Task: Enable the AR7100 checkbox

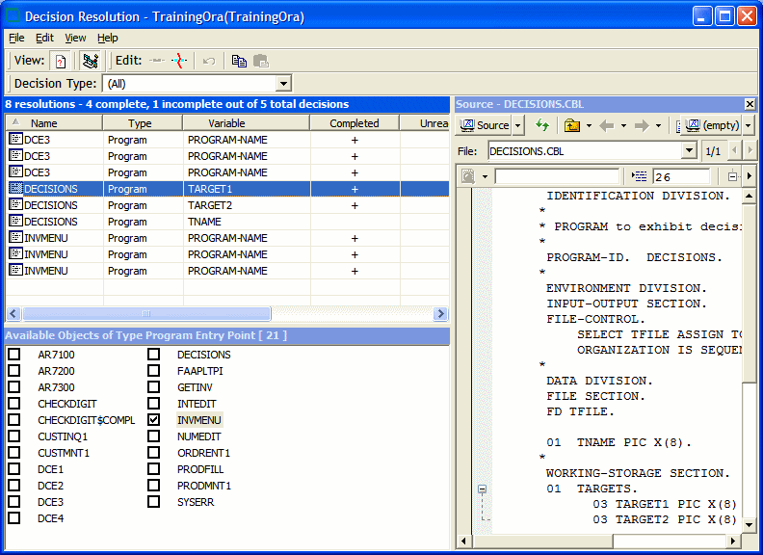Action: pos(14,355)
